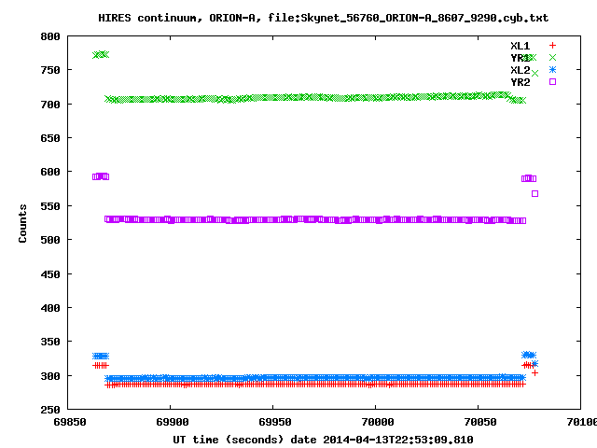
Task: Click the isolated green cross point below YR1 legend
Action: point(535,73)
